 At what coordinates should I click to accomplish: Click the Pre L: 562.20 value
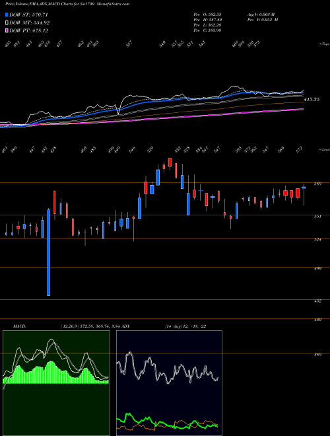(x=207, y=25)
